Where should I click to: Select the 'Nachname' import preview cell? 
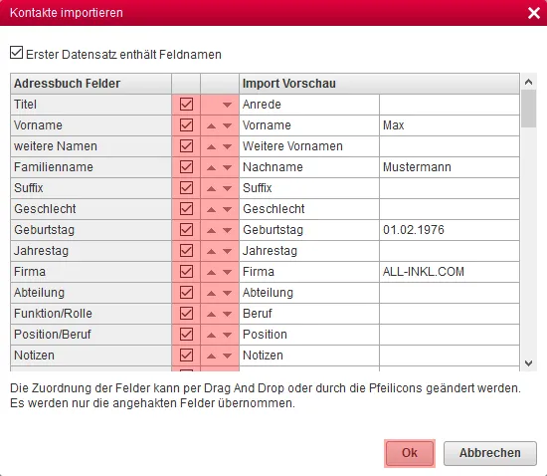coord(309,167)
